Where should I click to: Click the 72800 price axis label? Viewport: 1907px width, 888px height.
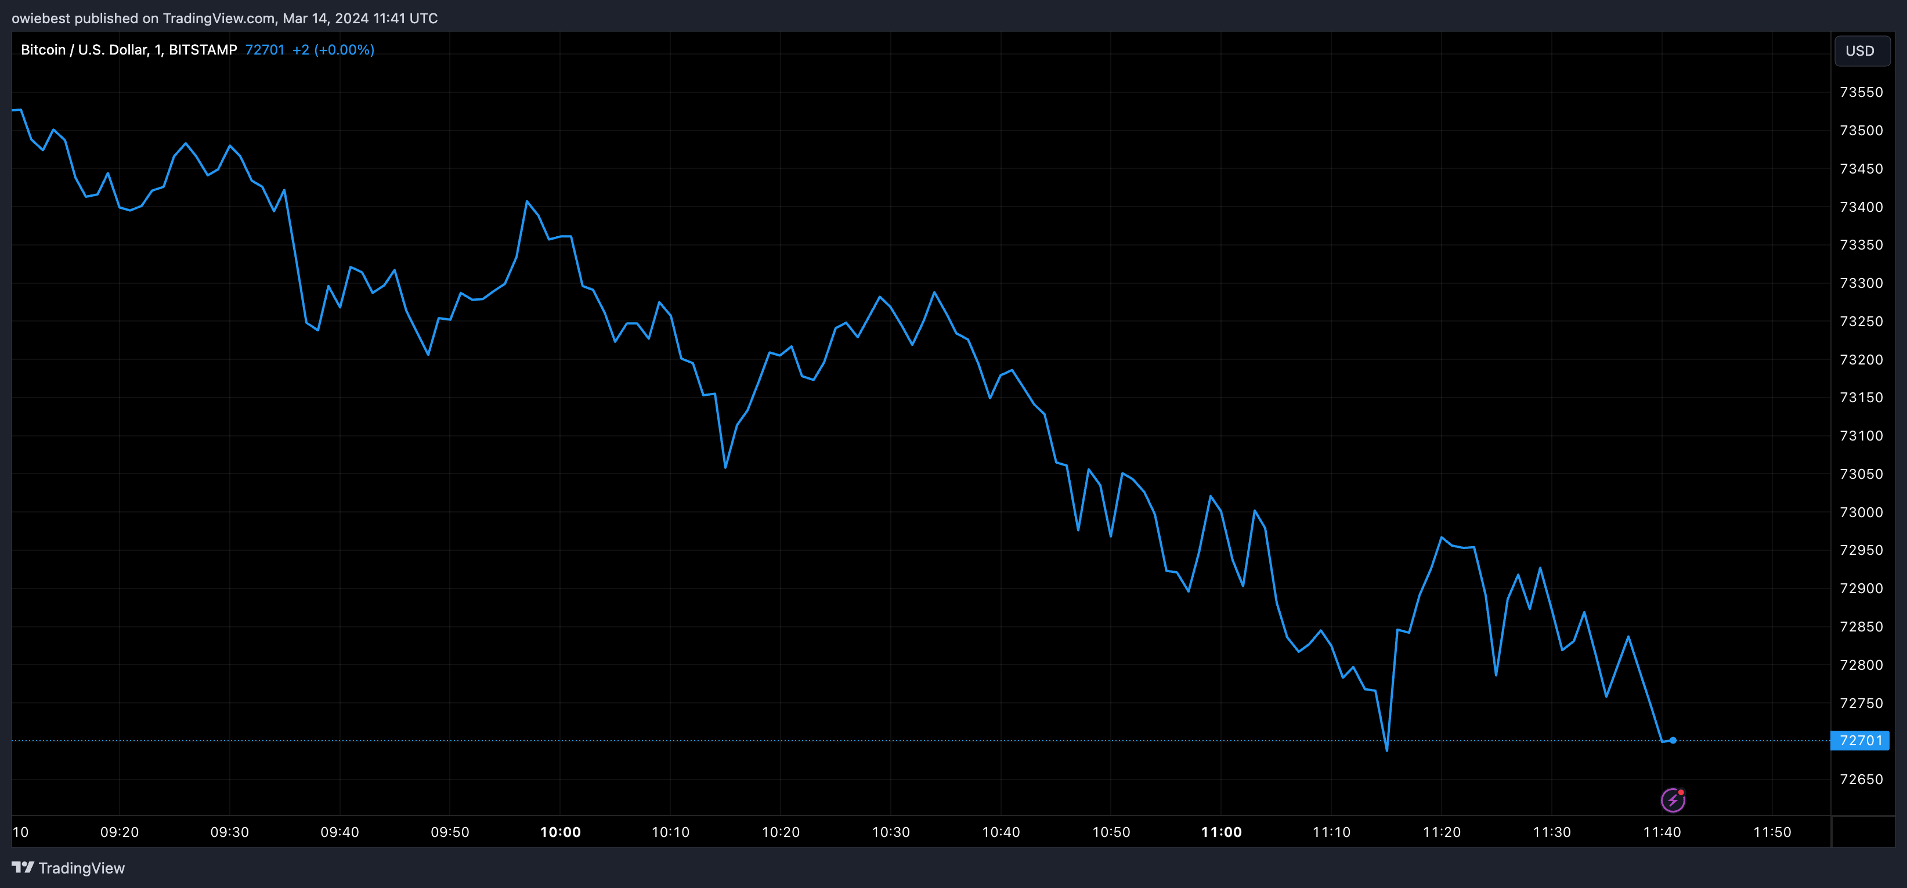click(x=1861, y=665)
